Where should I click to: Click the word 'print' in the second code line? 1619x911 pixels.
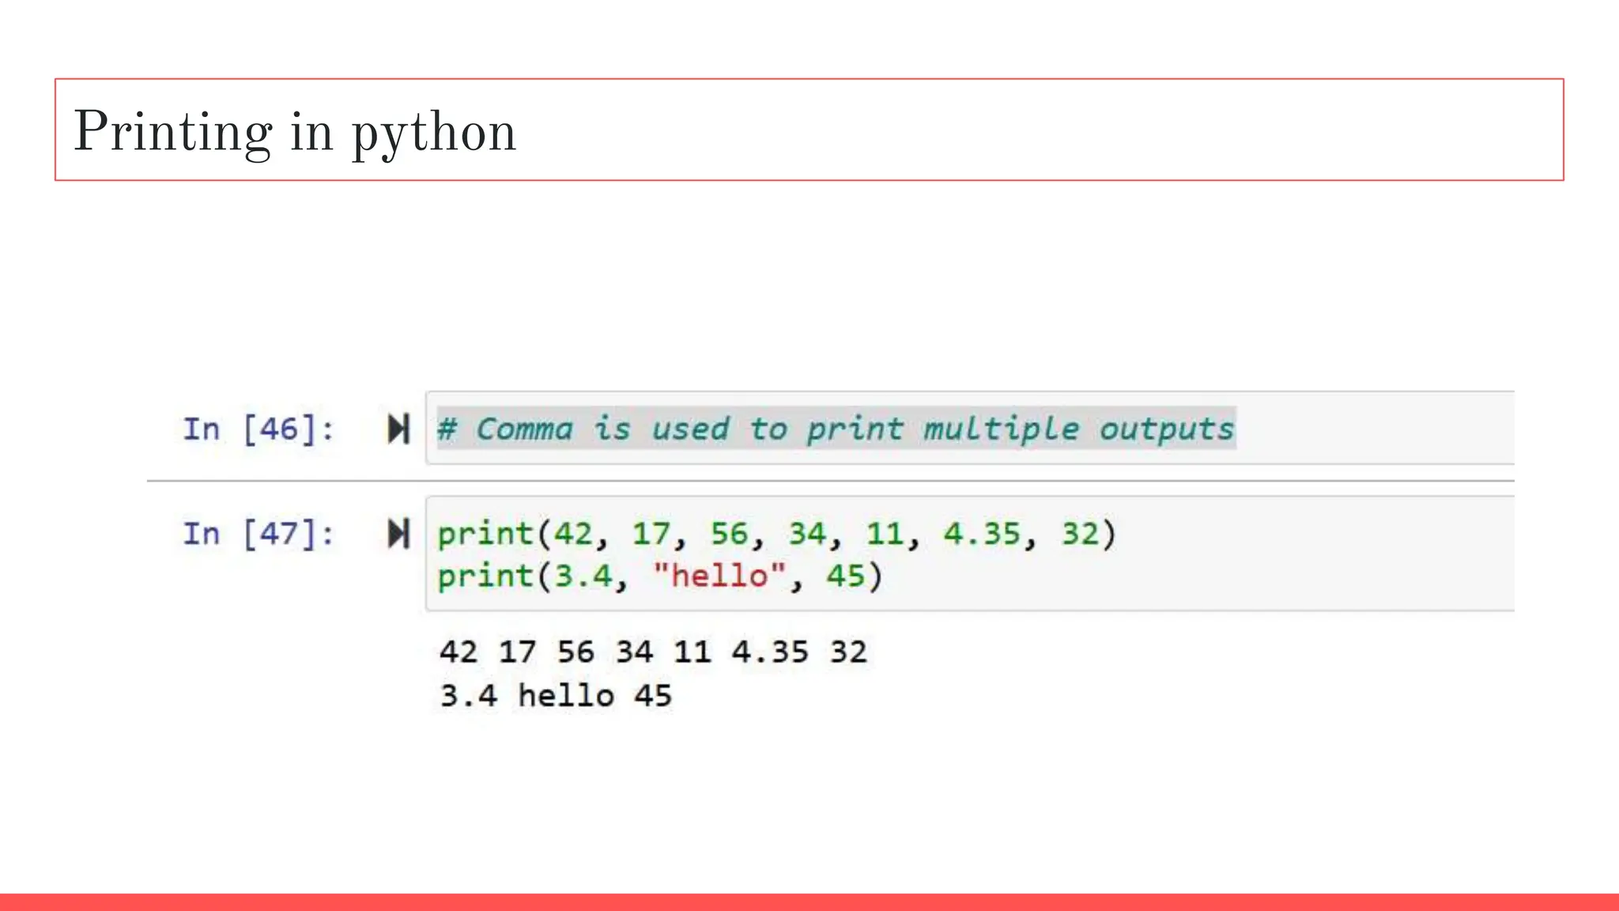click(x=485, y=576)
